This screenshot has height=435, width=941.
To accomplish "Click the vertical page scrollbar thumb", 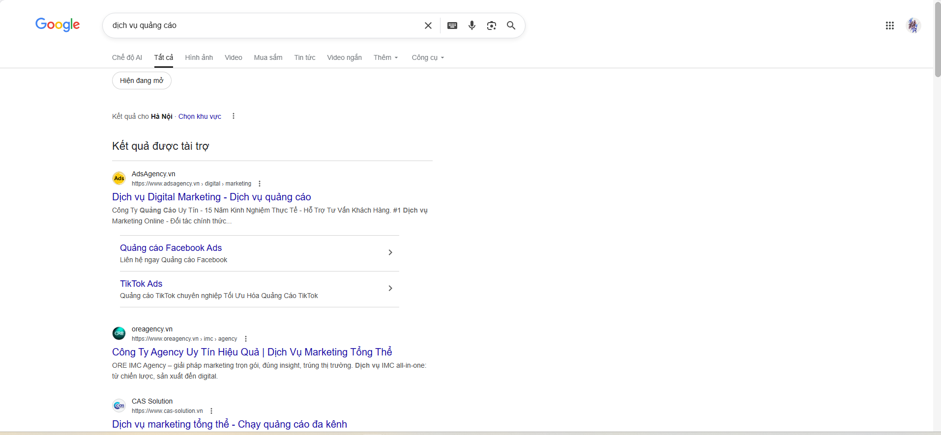I will coord(938,39).
